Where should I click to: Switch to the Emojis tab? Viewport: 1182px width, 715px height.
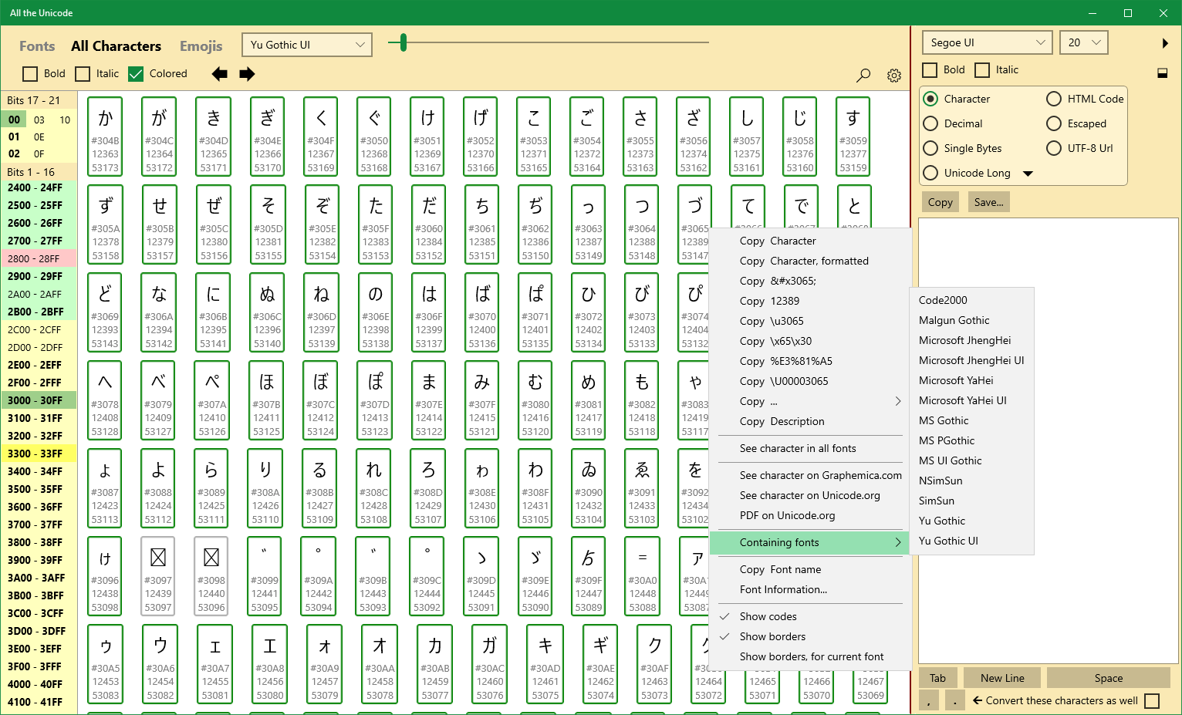tap(201, 46)
